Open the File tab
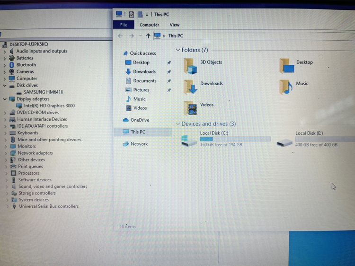Image resolution: width=355 pixels, height=266 pixels. 124,25
